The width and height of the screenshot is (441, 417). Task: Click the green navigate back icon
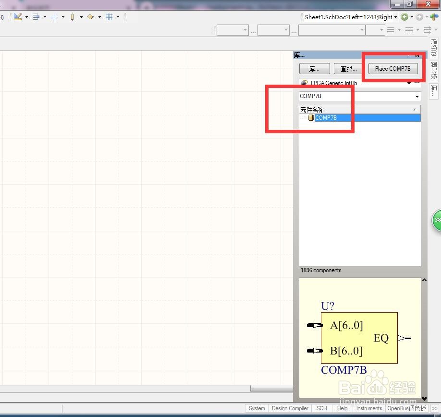coord(404,17)
